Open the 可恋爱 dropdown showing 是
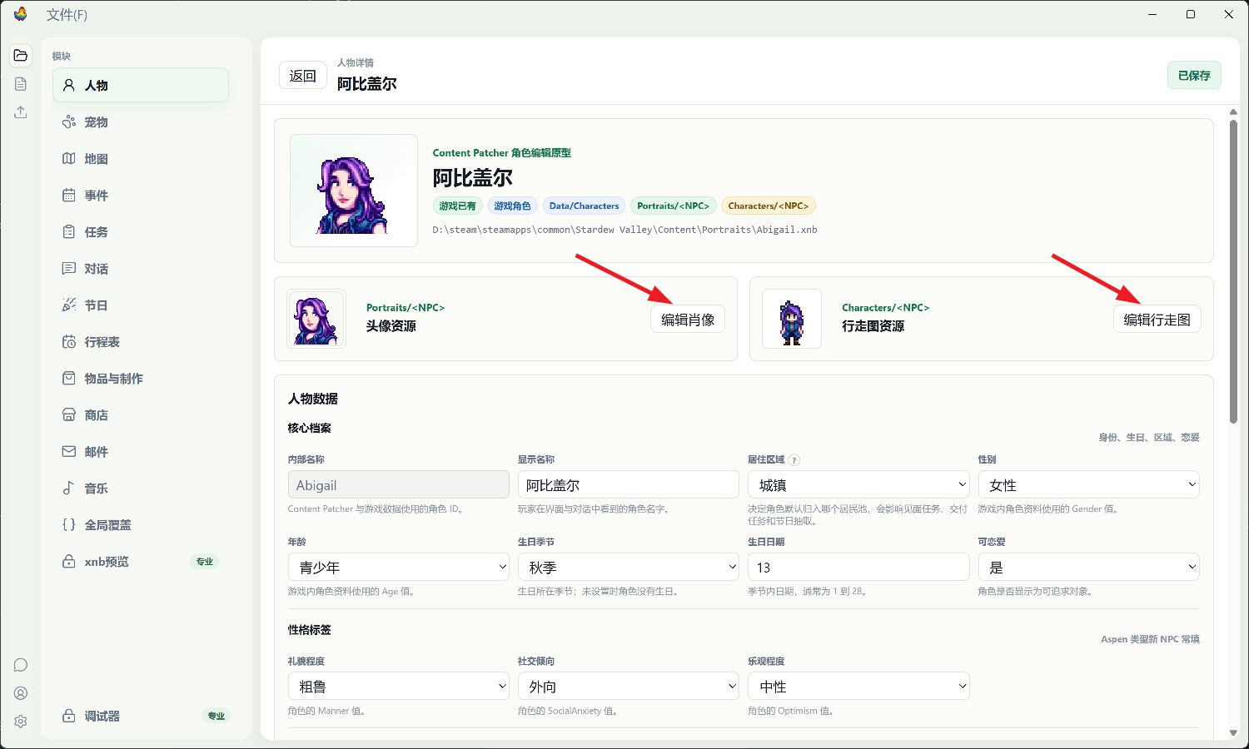Image resolution: width=1249 pixels, height=749 pixels. click(x=1088, y=567)
